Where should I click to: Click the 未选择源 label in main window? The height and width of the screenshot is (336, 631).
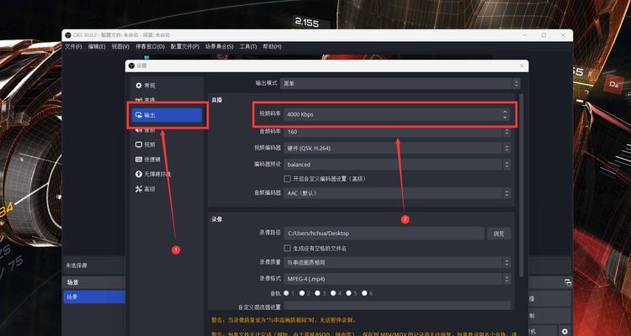coord(77,265)
